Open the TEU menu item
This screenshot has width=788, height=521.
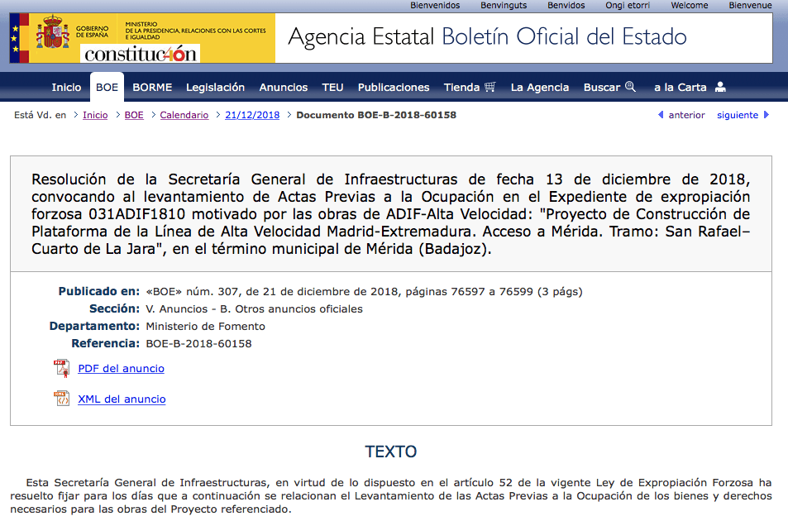[332, 87]
